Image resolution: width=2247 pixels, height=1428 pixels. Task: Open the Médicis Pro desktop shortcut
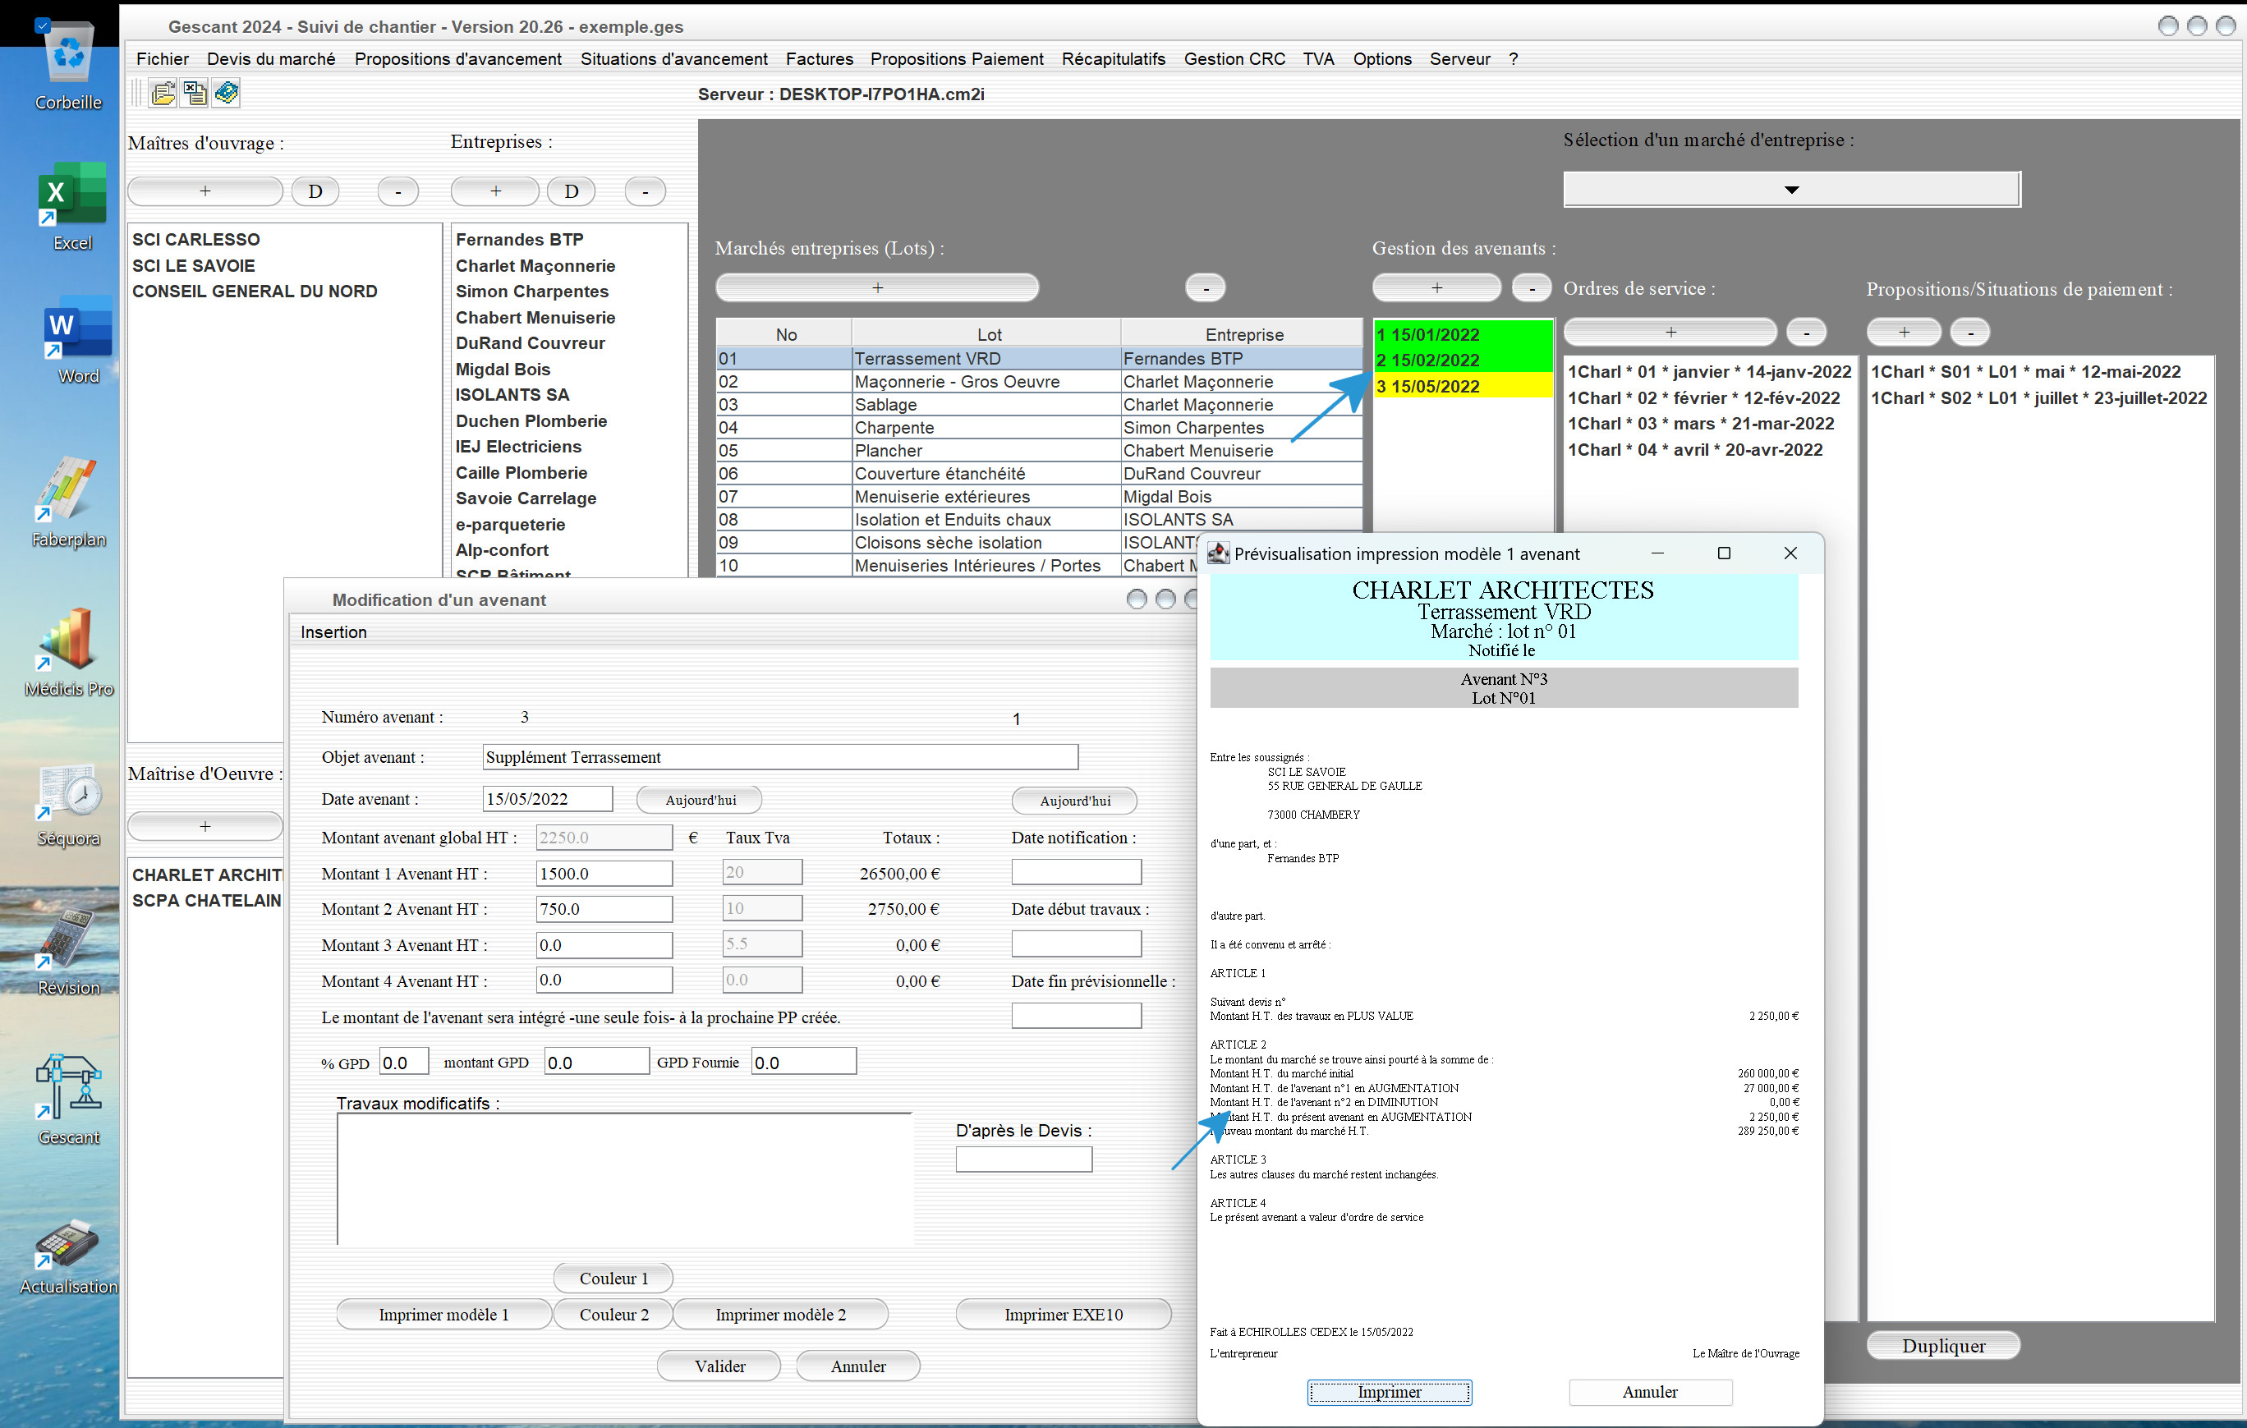click(x=68, y=652)
